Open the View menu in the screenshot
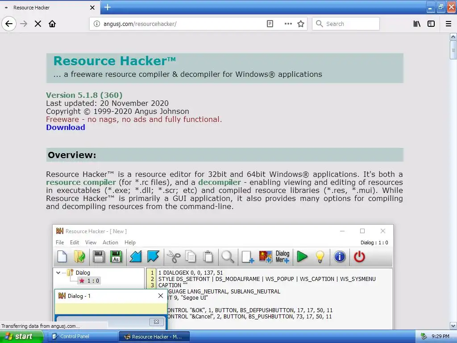This screenshot has width=457, height=343. click(x=91, y=243)
